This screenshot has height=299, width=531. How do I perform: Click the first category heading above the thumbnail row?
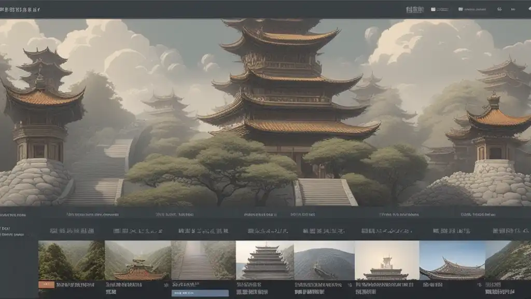point(72,231)
